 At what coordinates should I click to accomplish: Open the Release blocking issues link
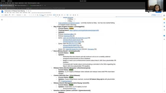click(69, 34)
